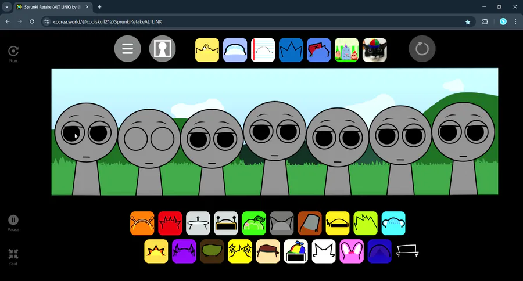This screenshot has width=523, height=281.
Task: Pick the light gray saucer-head character icon
Action: pyautogui.click(x=198, y=224)
